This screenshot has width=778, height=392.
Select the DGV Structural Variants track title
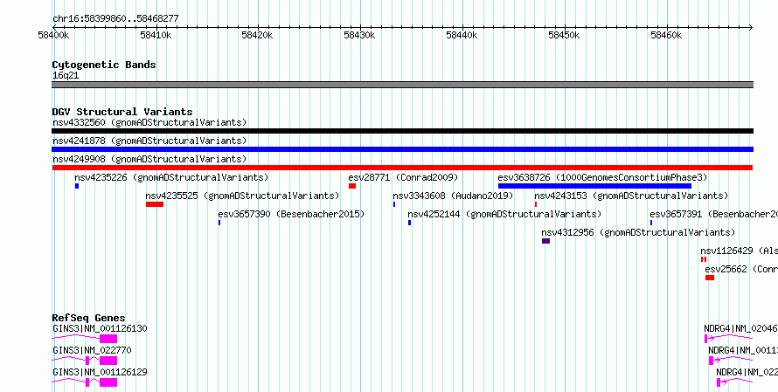122,112
